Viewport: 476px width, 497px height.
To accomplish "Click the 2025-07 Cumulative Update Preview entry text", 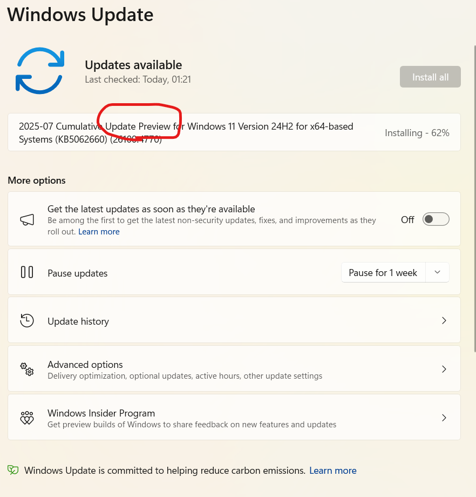I will [x=186, y=133].
